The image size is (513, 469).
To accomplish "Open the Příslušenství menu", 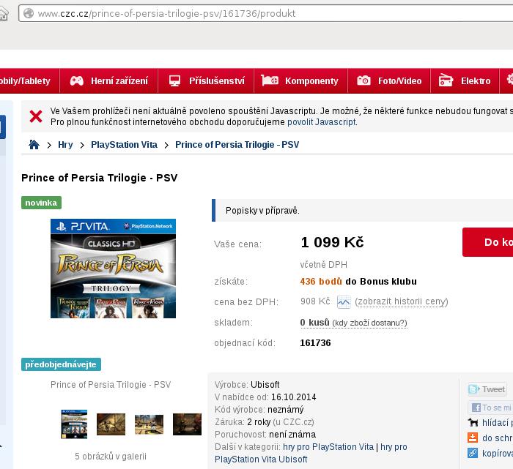I will pyautogui.click(x=206, y=80).
